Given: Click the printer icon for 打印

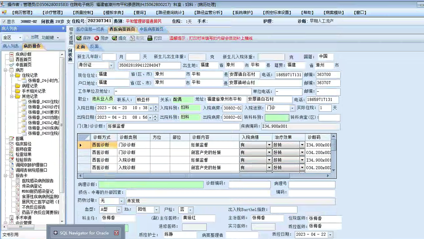Looking at the screenshot, I should pos(150,38).
